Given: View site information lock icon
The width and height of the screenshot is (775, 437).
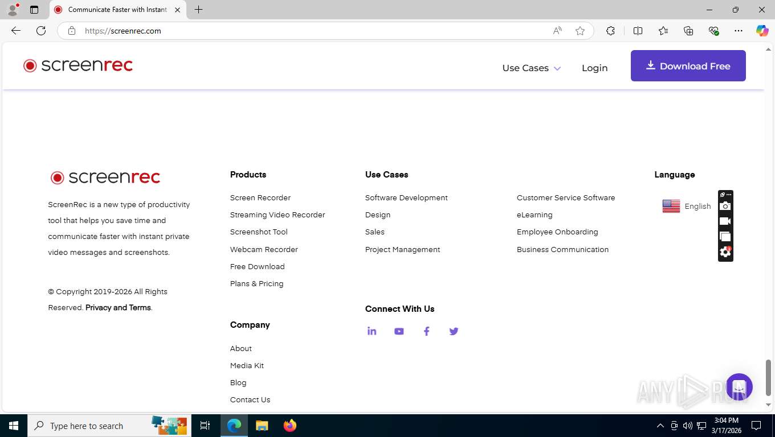Looking at the screenshot, I should pos(72,31).
